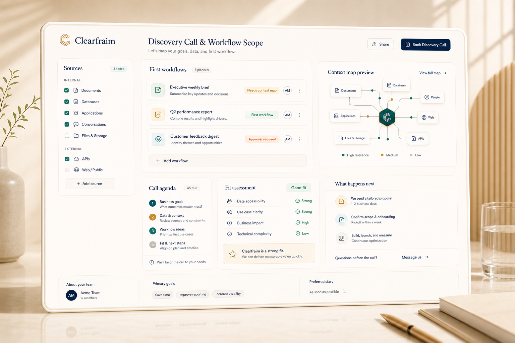Click the High relevance green legend dot
515x343 pixels.
tap(343, 155)
